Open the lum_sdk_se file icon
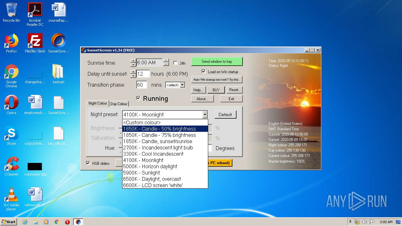Image resolution: width=402 pixels, height=226 pixels. pos(58,135)
